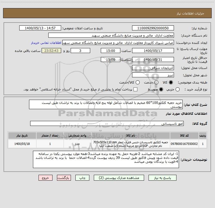This screenshot has height=208, width=215.
Task: Click goods group field امور تاسیساتی
Action: 107,123
